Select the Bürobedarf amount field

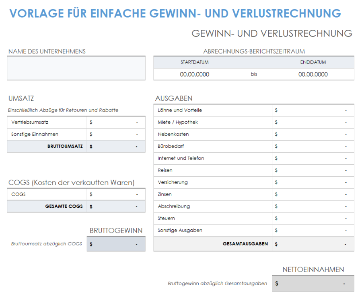point(313,146)
